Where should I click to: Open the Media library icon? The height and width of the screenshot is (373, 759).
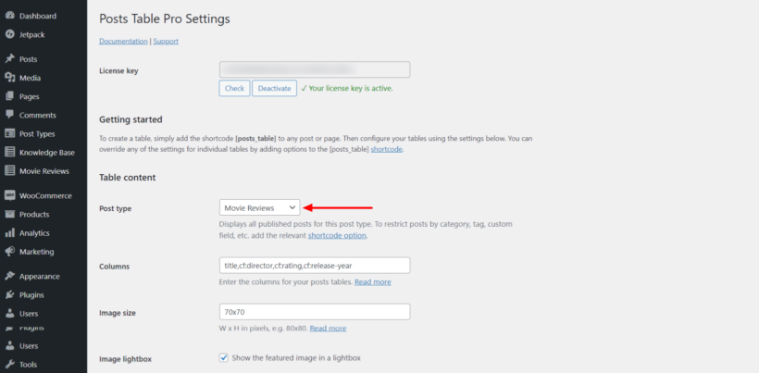pos(9,78)
